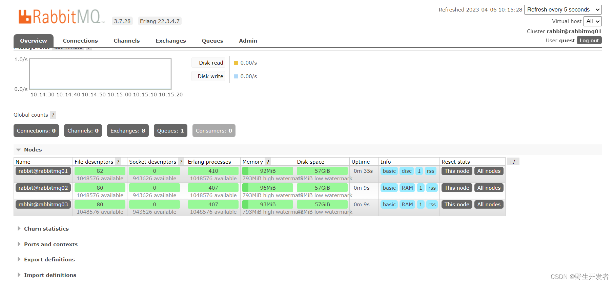Image resolution: width=614 pixels, height=283 pixels.
Task: Click Consumers: 0 count badge
Action: [214, 131]
